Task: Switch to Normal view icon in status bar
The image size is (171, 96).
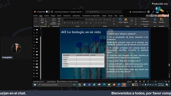Action: click(136, 82)
